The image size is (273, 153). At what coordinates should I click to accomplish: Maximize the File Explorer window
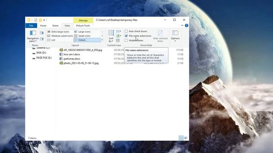click(174, 20)
